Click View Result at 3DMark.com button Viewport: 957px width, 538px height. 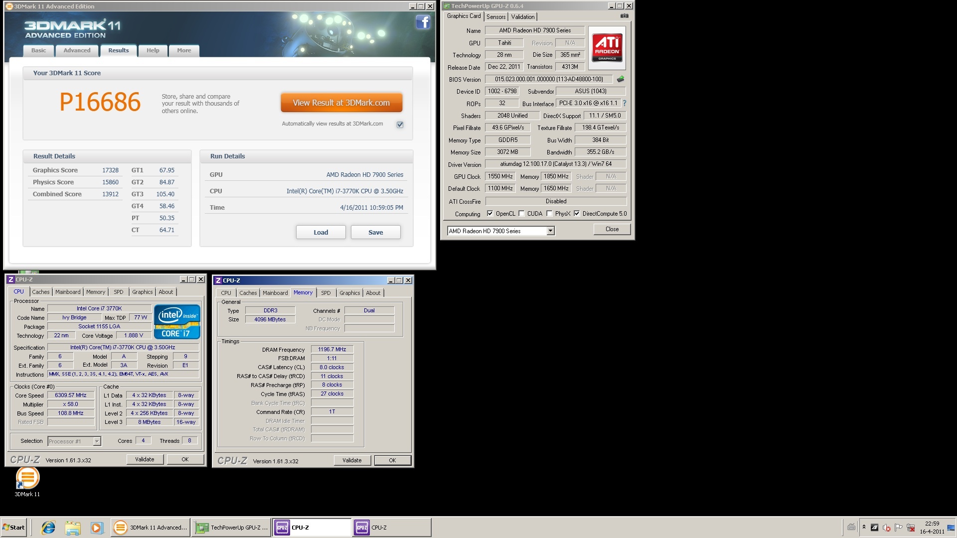(x=341, y=103)
